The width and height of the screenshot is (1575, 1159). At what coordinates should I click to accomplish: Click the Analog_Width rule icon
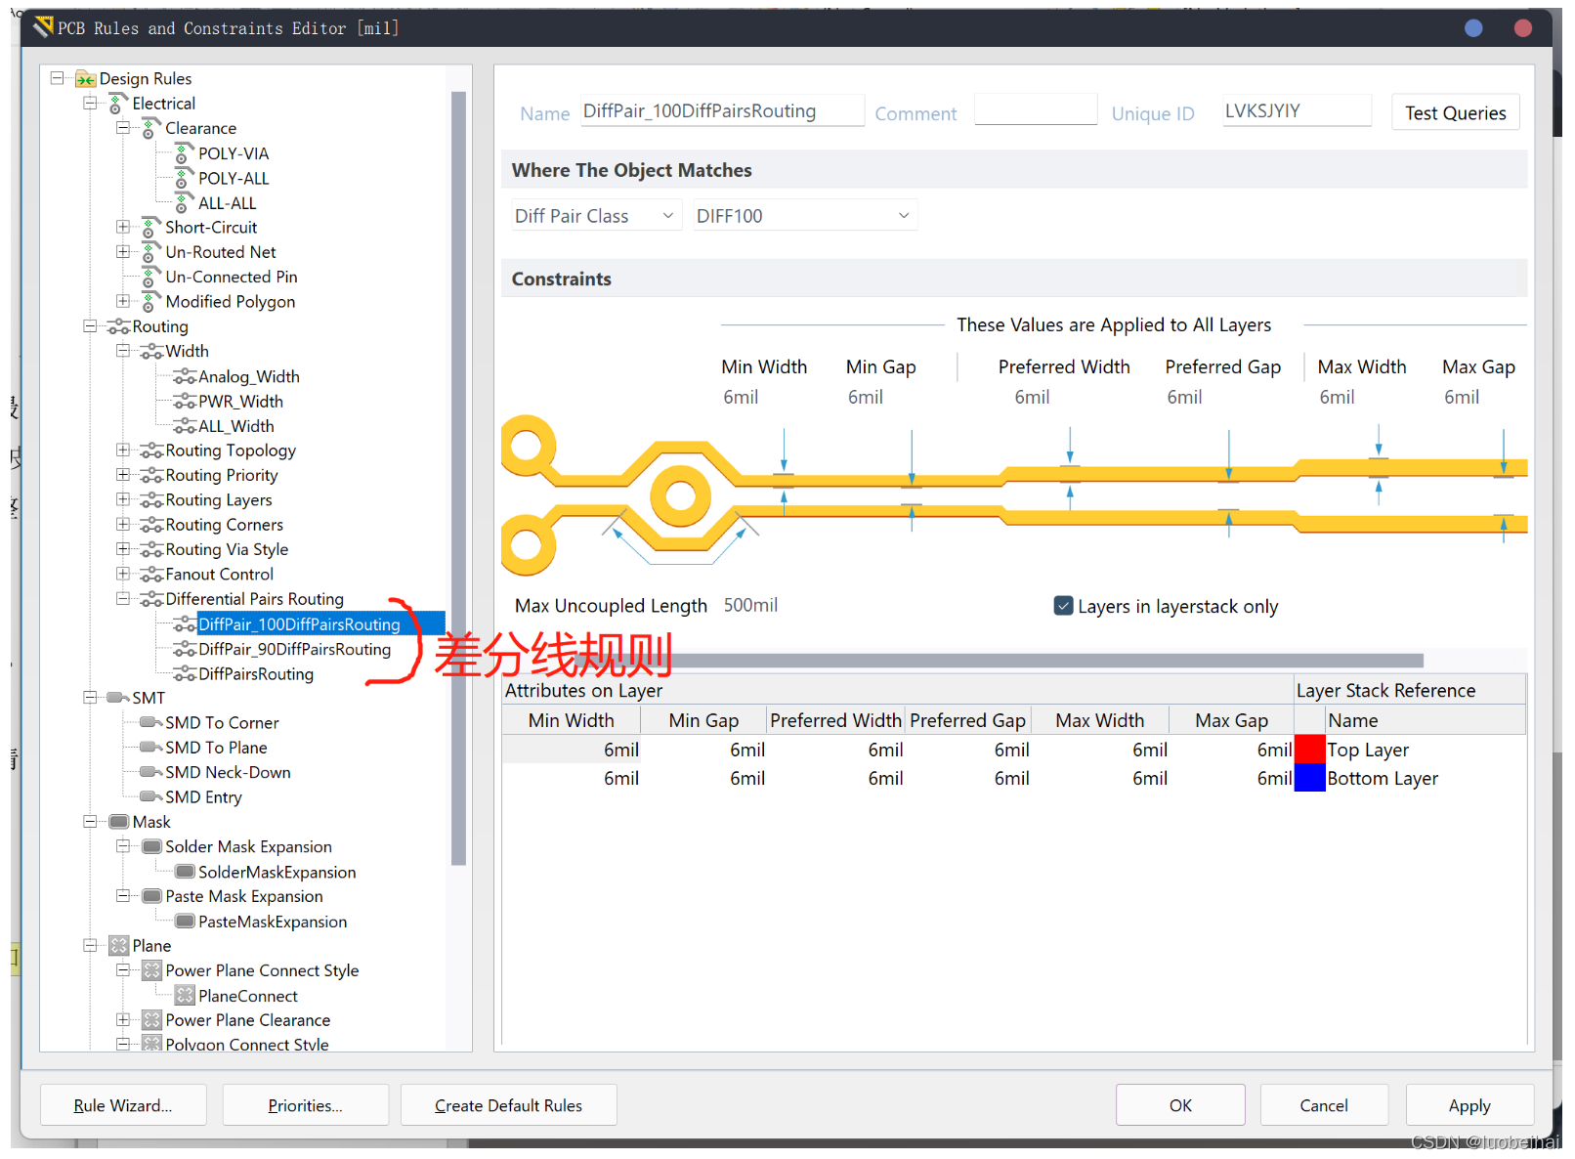point(184,376)
